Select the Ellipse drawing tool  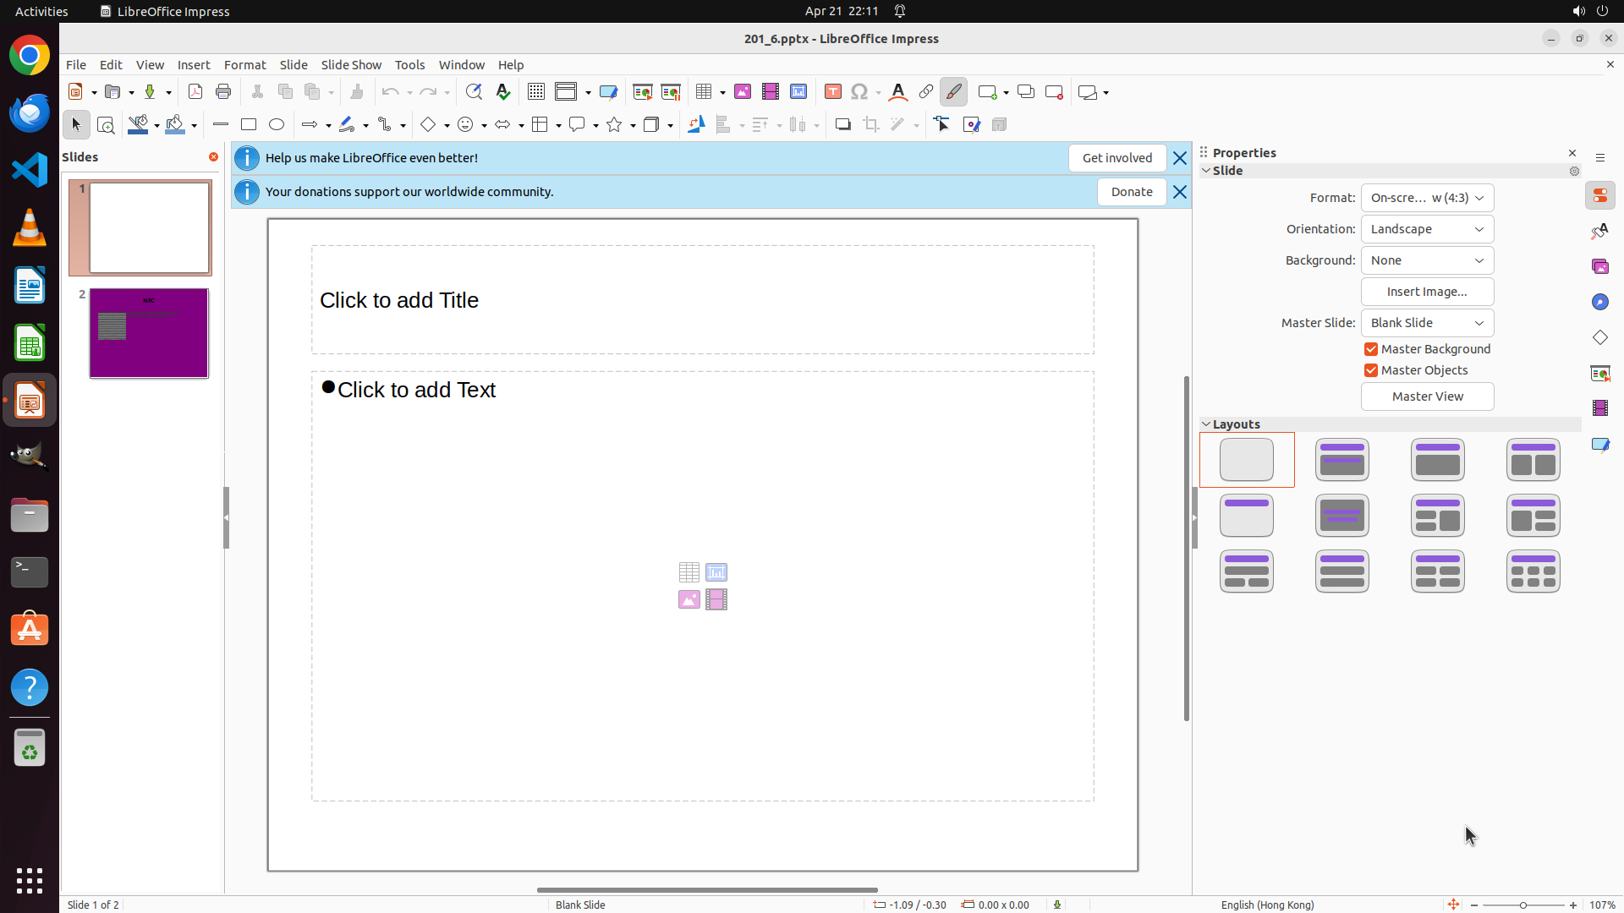pyautogui.click(x=277, y=125)
